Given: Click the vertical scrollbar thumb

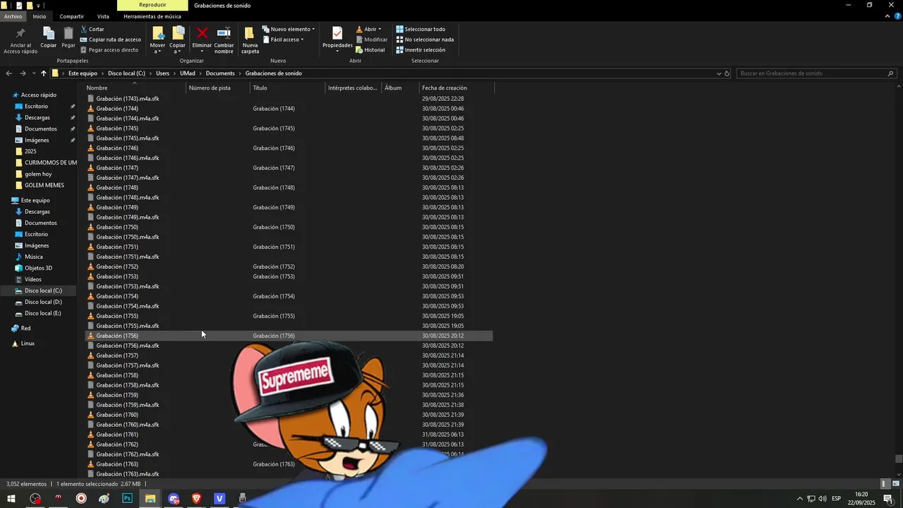Looking at the screenshot, I should coord(899,459).
